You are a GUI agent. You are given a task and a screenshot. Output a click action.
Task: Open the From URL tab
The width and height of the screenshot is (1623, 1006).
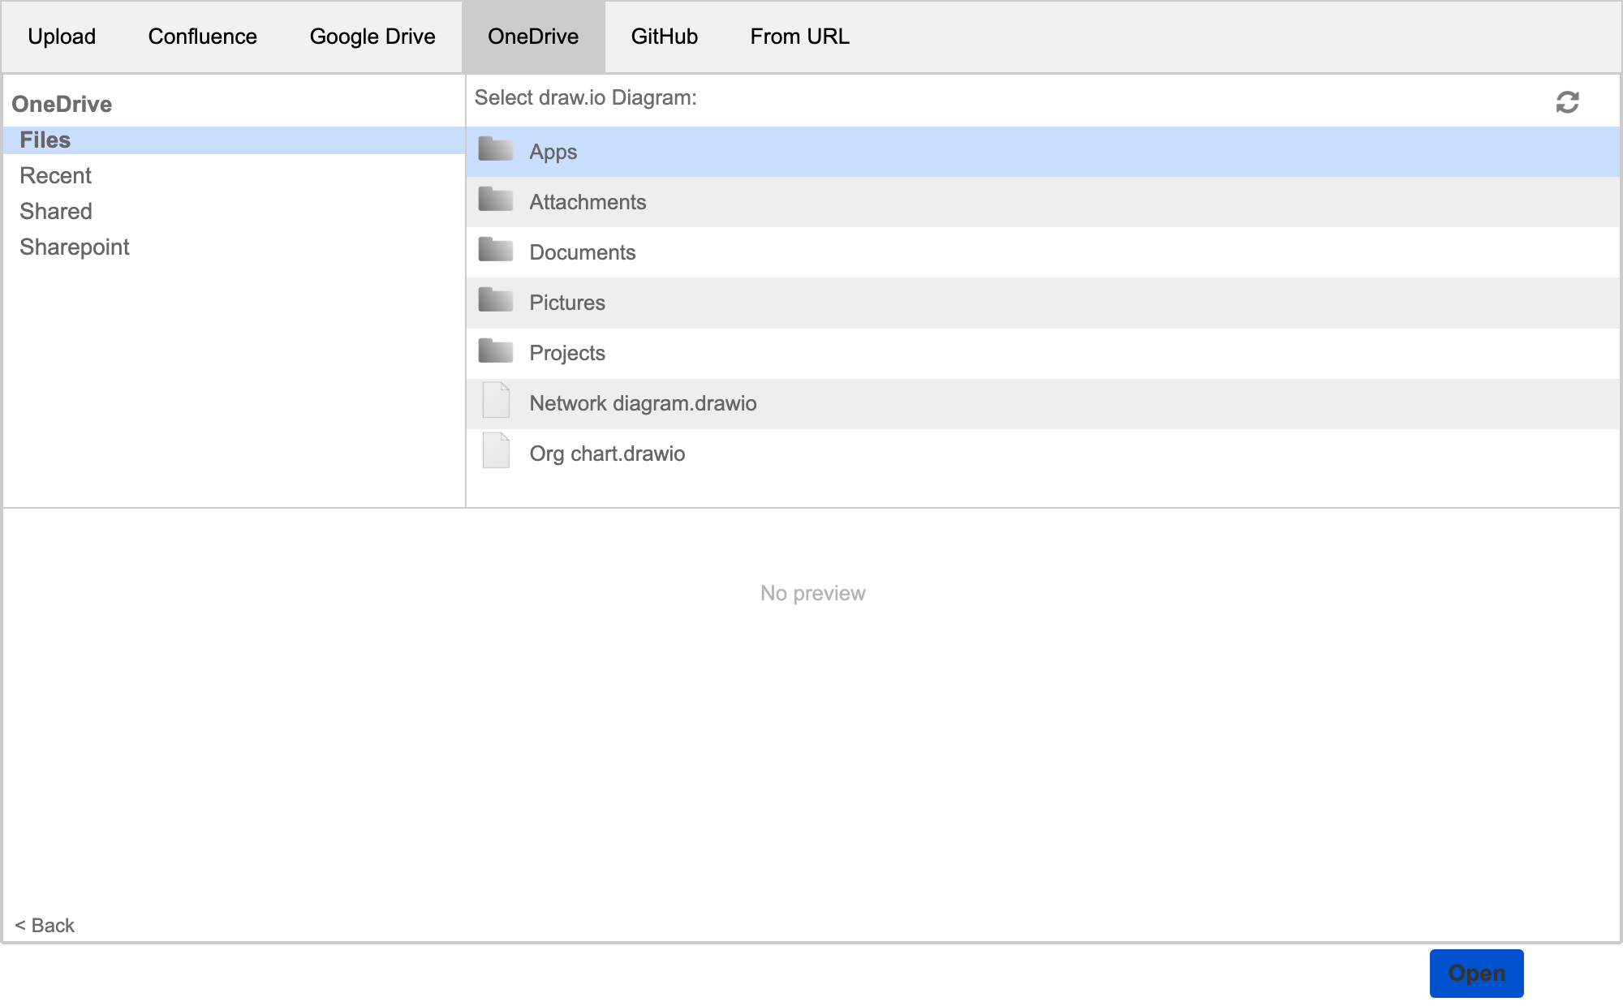click(x=800, y=37)
